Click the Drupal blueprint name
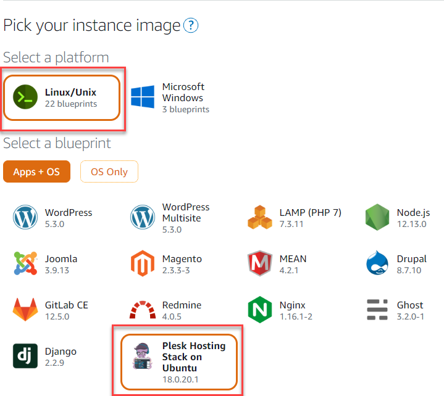The width and height of the screenshot is (444, 396). click(x=412, y=259)
